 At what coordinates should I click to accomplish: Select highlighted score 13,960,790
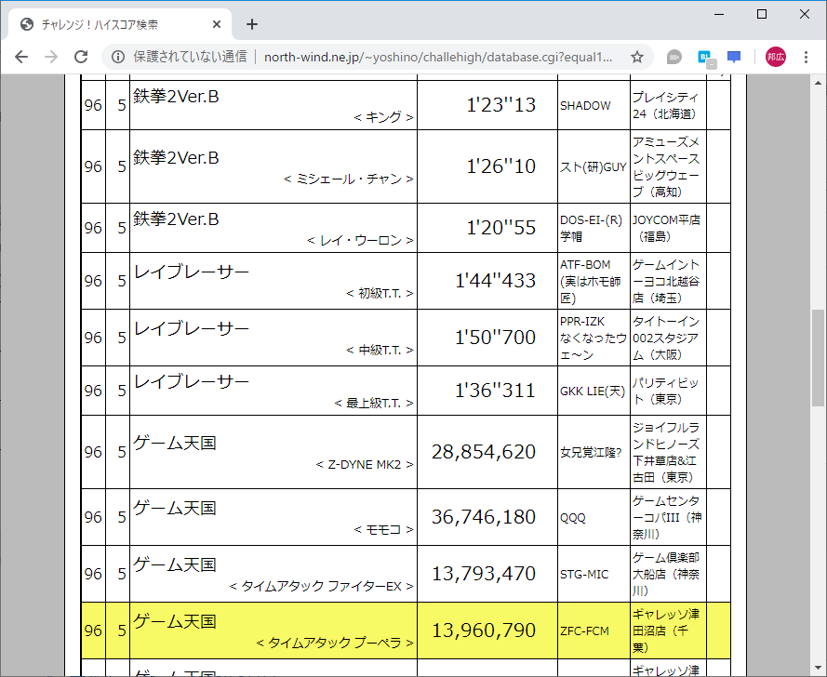pos(484,631)
